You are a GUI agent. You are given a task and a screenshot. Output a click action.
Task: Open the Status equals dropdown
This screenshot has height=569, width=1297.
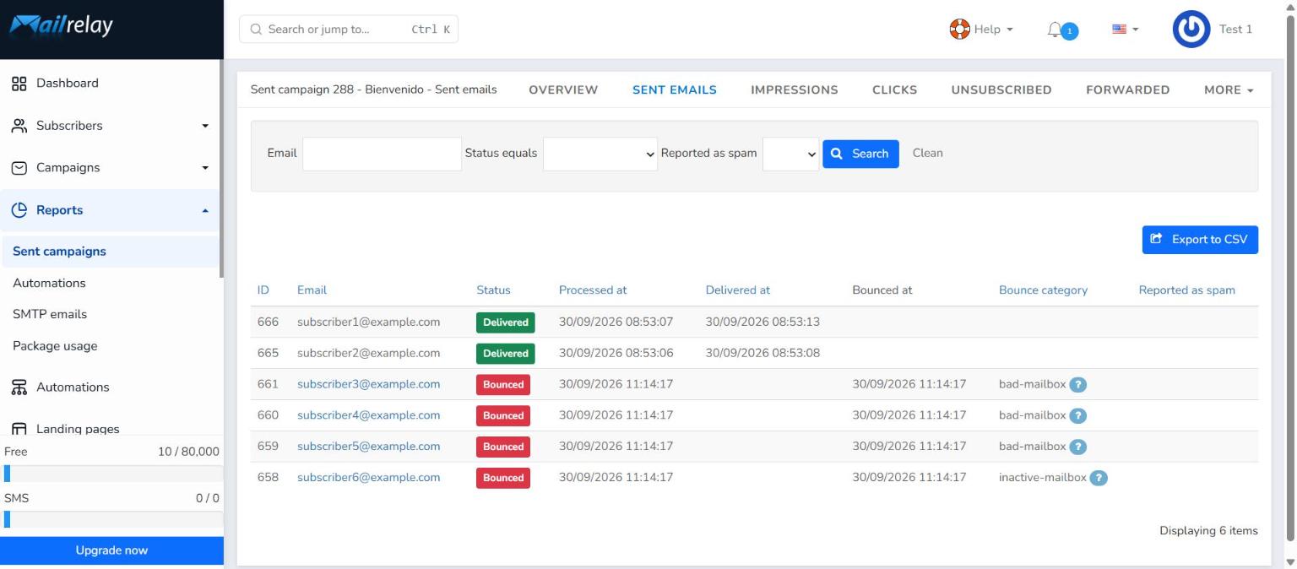click(x=600, y=154)
